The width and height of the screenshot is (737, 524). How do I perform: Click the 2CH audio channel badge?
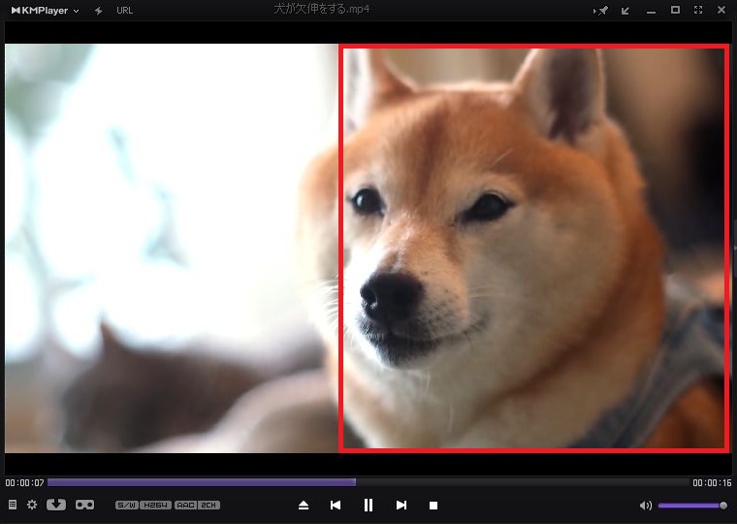coord(209,506)
